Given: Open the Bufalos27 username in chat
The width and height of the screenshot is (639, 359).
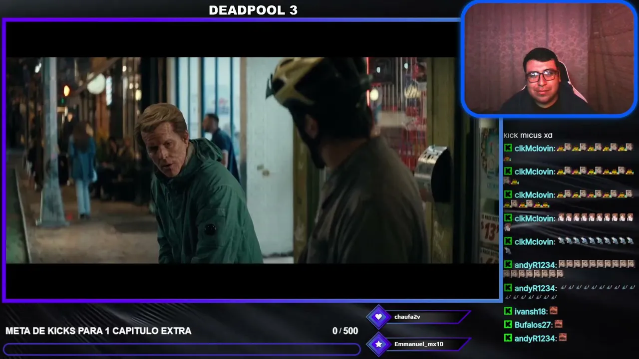Looking at the screenshot, I should click(x=534, y=325).
